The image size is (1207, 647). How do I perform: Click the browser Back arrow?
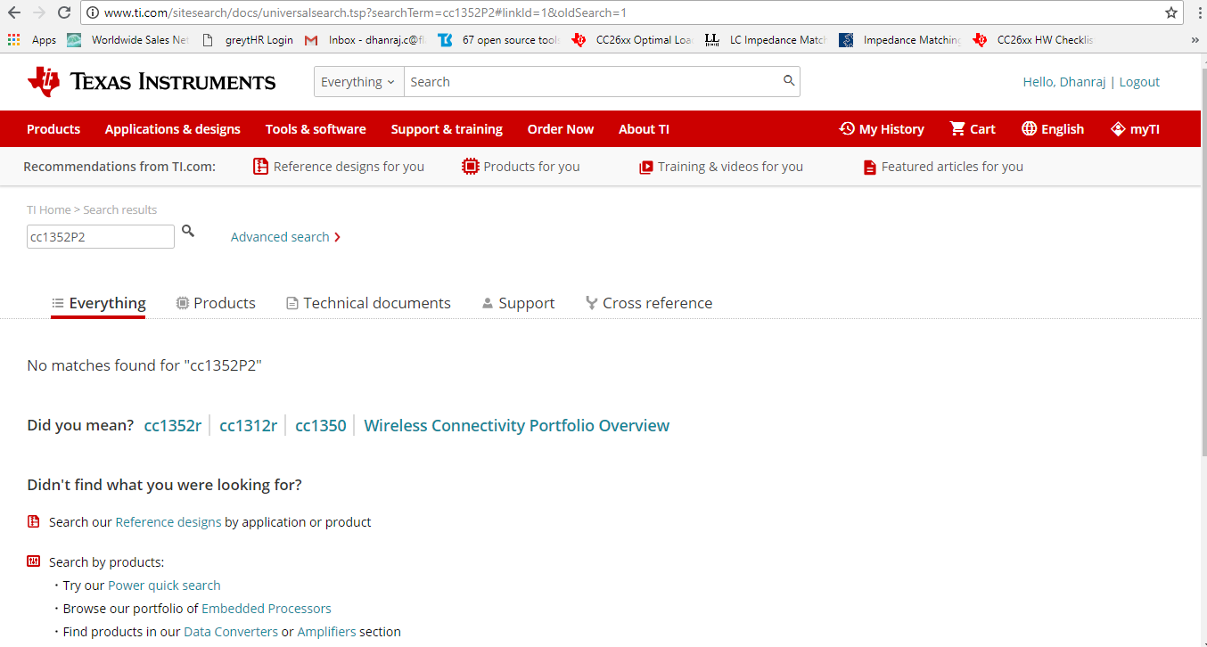click(13, 12)
